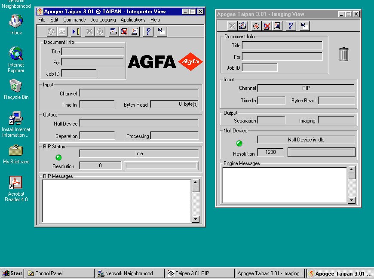Open the File menu
Viewport: 374px width, 279px height.
coord(42,20)
